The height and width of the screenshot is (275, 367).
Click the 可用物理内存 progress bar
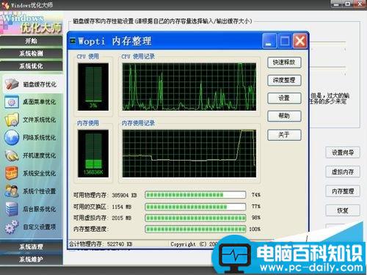point(195,195)
